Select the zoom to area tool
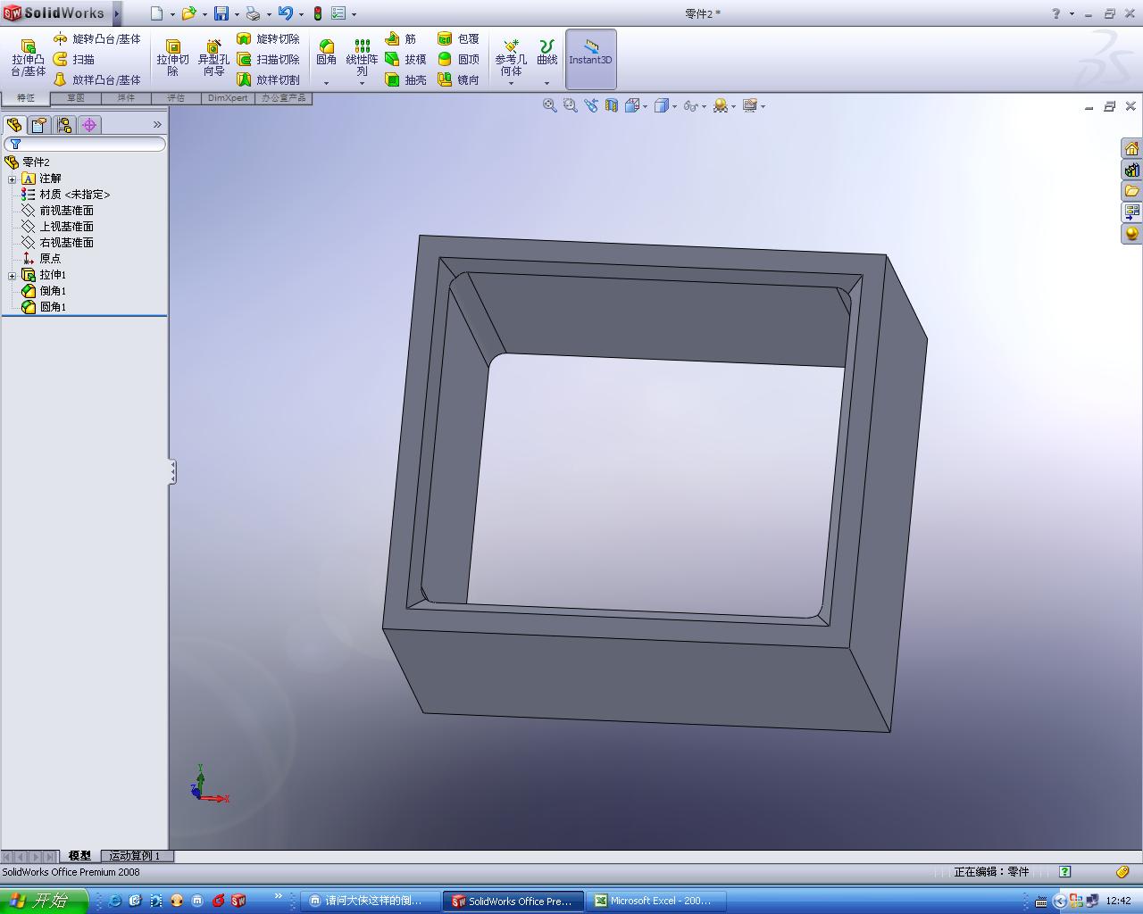This screenshot has height=914, width=1143. click(571, 105)
